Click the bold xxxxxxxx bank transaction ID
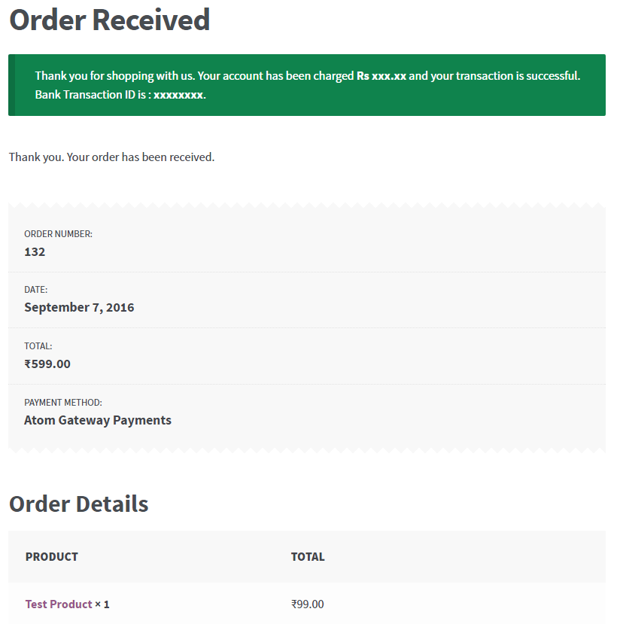This screenshot has width=617, height=624. pyautogui.click(x=178, y=95)
